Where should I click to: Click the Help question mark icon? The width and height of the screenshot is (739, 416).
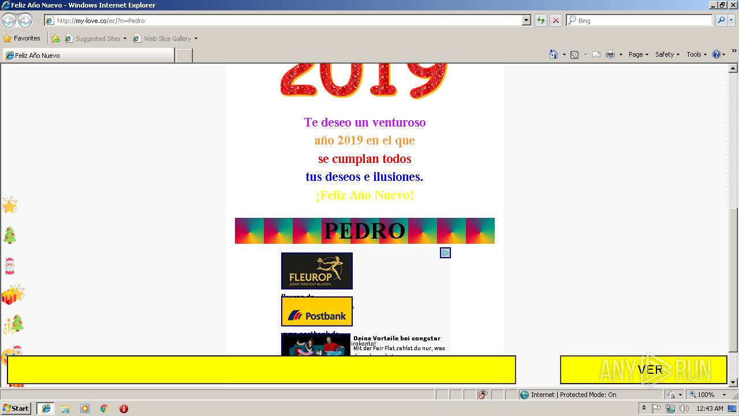point(716,54)
